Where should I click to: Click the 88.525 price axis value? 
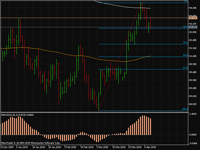click(193, 104)
